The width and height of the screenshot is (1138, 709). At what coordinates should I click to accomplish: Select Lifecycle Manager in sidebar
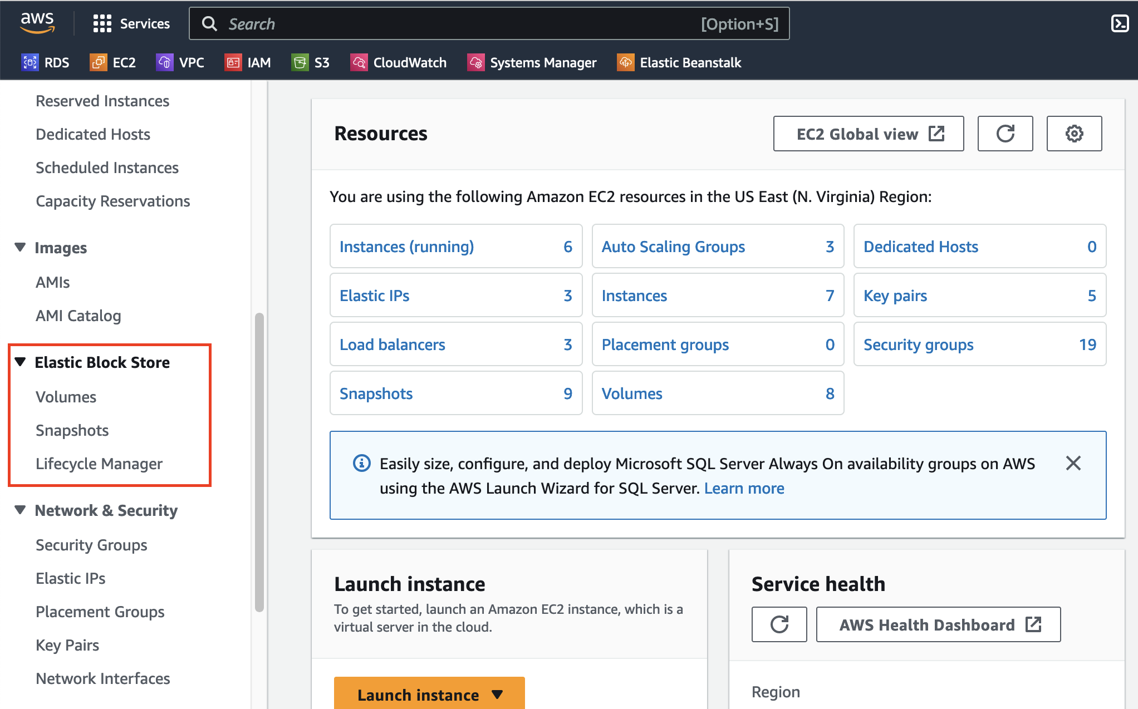[x=99, y=464]
